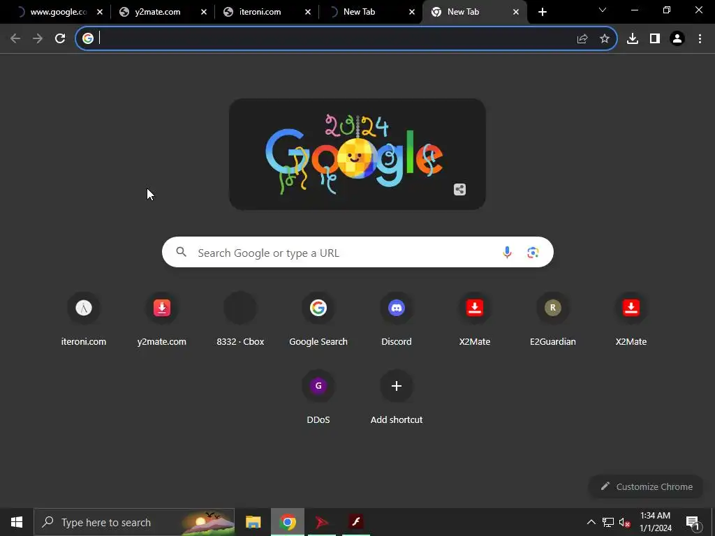
Task: Click the Type here to search taskbar box
Action: point(134,522)
